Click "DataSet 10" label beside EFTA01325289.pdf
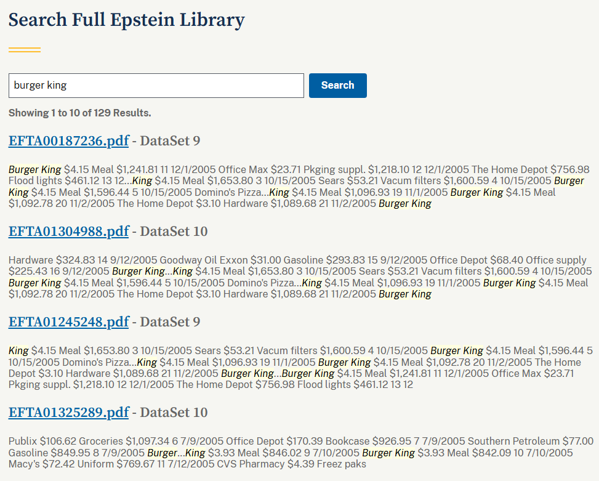 174,412
